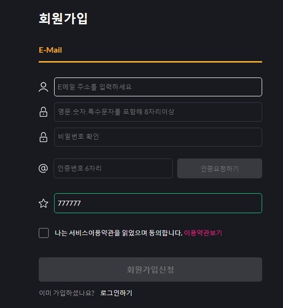Check the service terms agreement checkbox
This screenshot has height=308, width=283.
[x=44, y=233]
